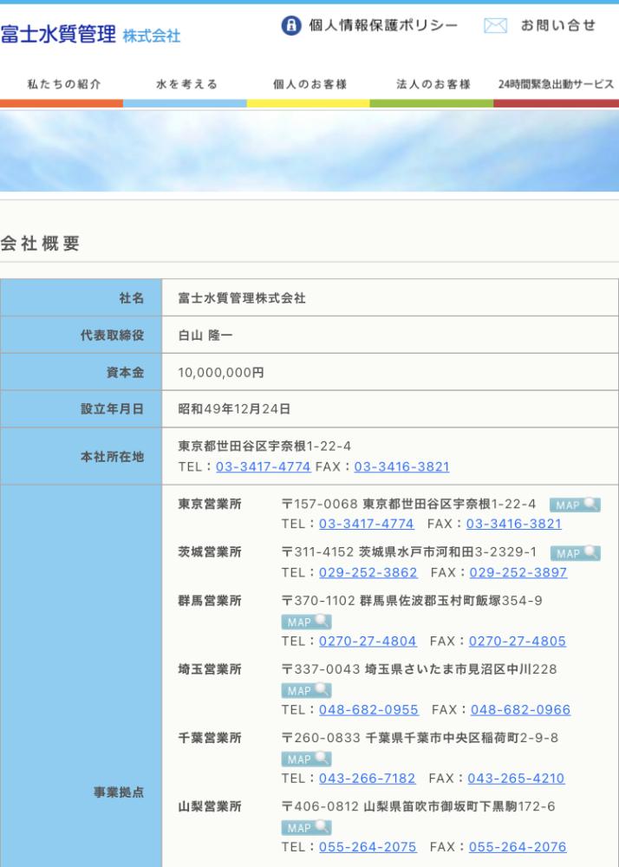Click Saitama office FAX 048-682-0966
The height and width of the screenshot is (867, 619).
[520, 709]
